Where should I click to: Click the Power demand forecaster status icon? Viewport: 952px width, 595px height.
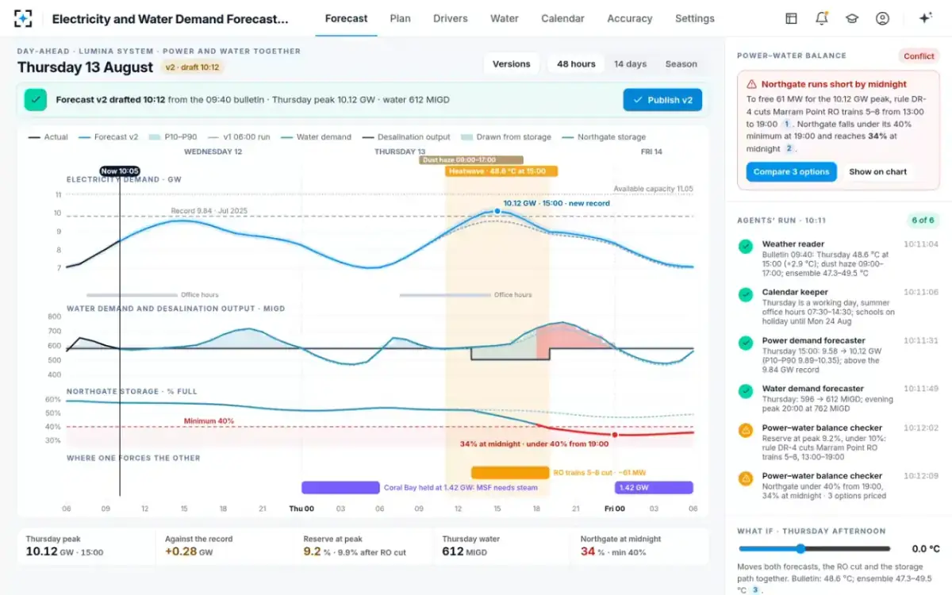point(746,343)
